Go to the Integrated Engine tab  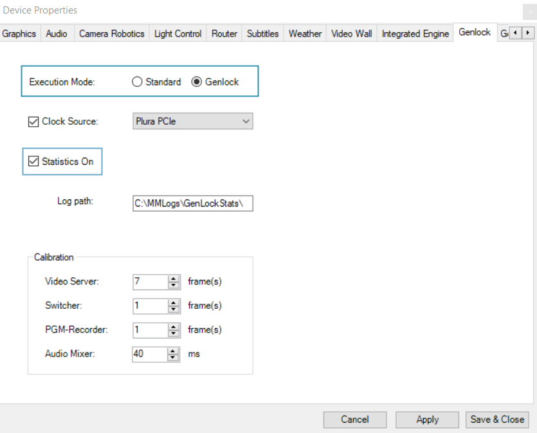415,33
